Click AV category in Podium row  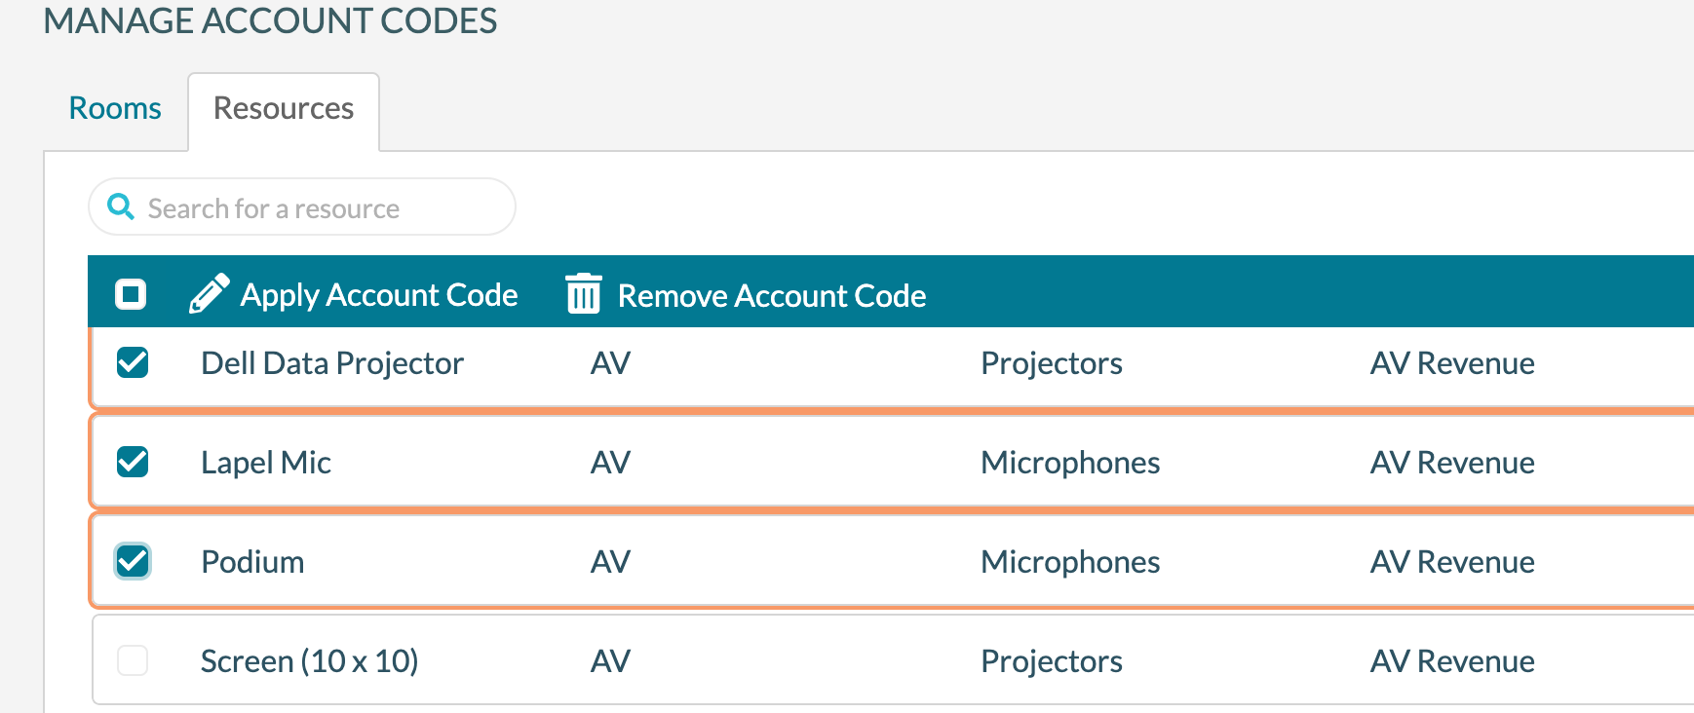pyautogui.click(x=611, y=562)
